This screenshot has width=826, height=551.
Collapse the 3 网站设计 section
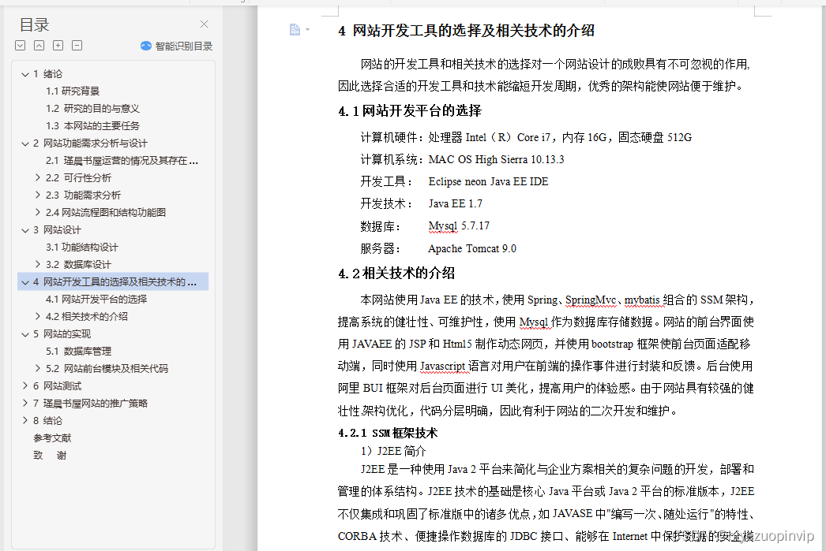click(x=24, y=230)
